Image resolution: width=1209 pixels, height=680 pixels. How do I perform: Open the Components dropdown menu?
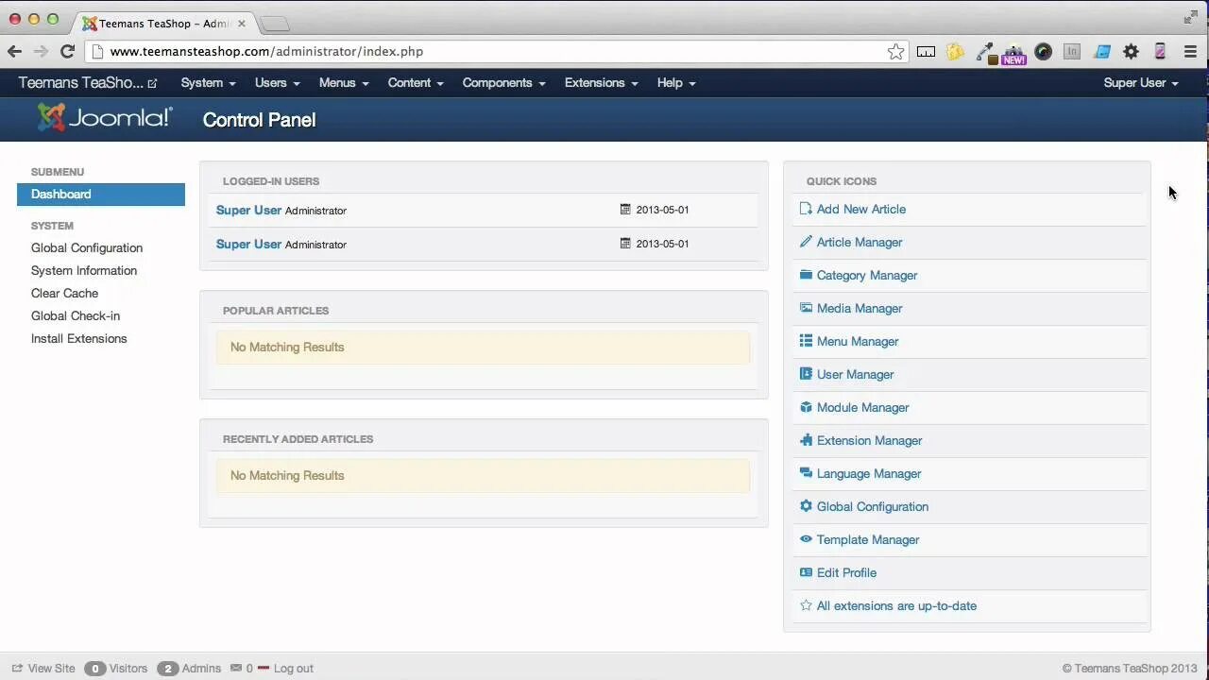503,83
